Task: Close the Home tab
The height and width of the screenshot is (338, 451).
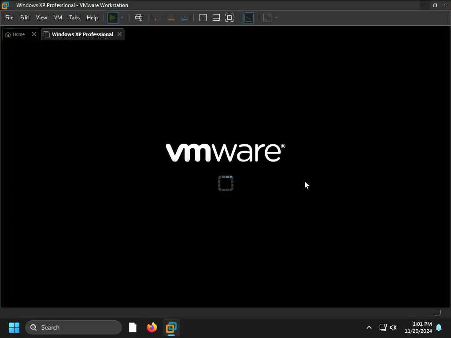Action: click(x=34, y=34)
